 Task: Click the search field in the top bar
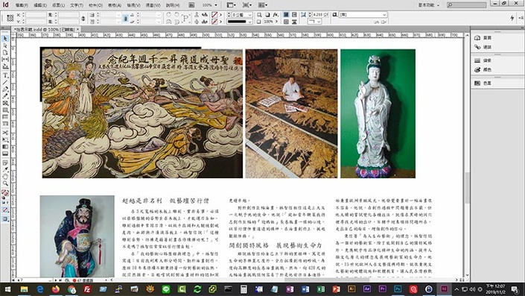point(466,5)
